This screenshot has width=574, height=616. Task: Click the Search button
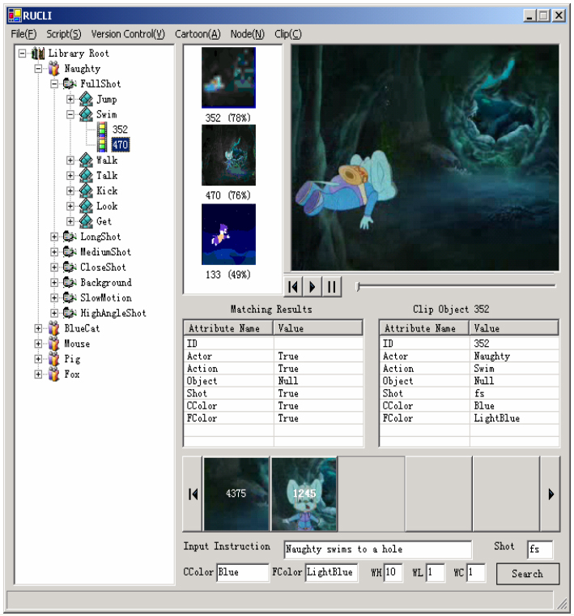coord(527,574)
